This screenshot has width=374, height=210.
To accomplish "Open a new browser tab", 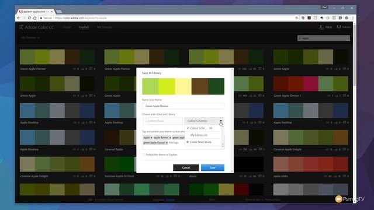I will tap(59, 12).
